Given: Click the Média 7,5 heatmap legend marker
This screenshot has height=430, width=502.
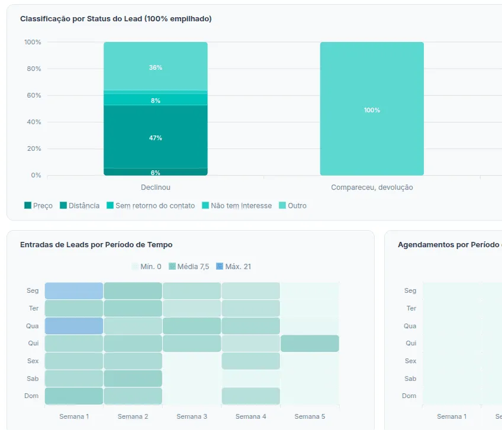Looking at the screenshot, I should (x=172, y=266).
